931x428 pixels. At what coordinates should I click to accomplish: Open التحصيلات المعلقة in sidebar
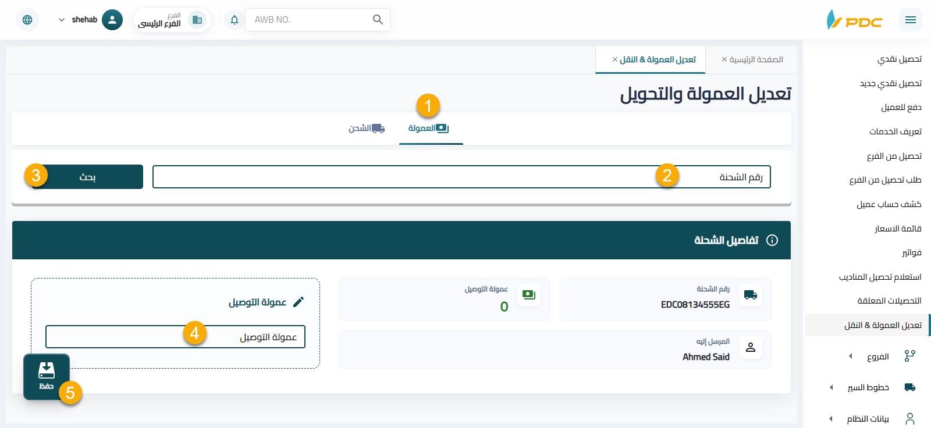point(889,301)
